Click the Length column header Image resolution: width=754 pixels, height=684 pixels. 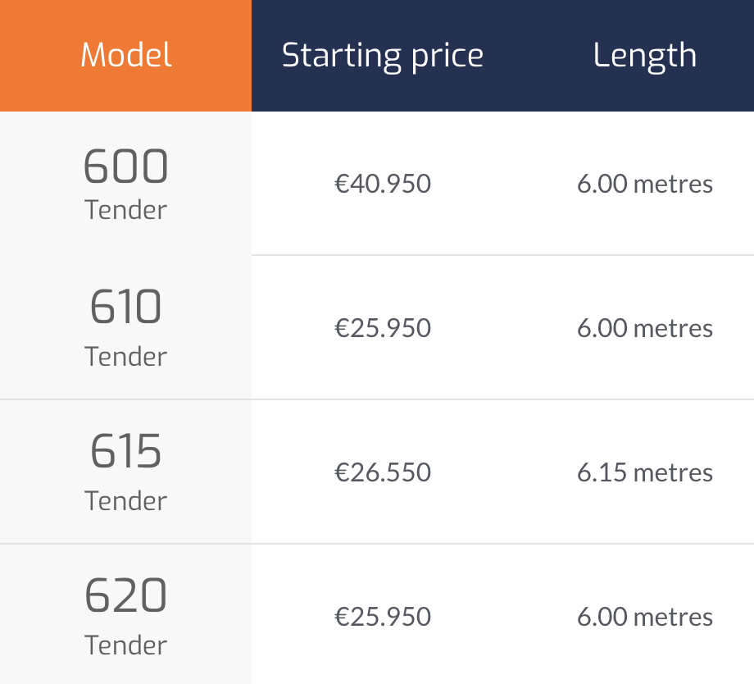644,56
